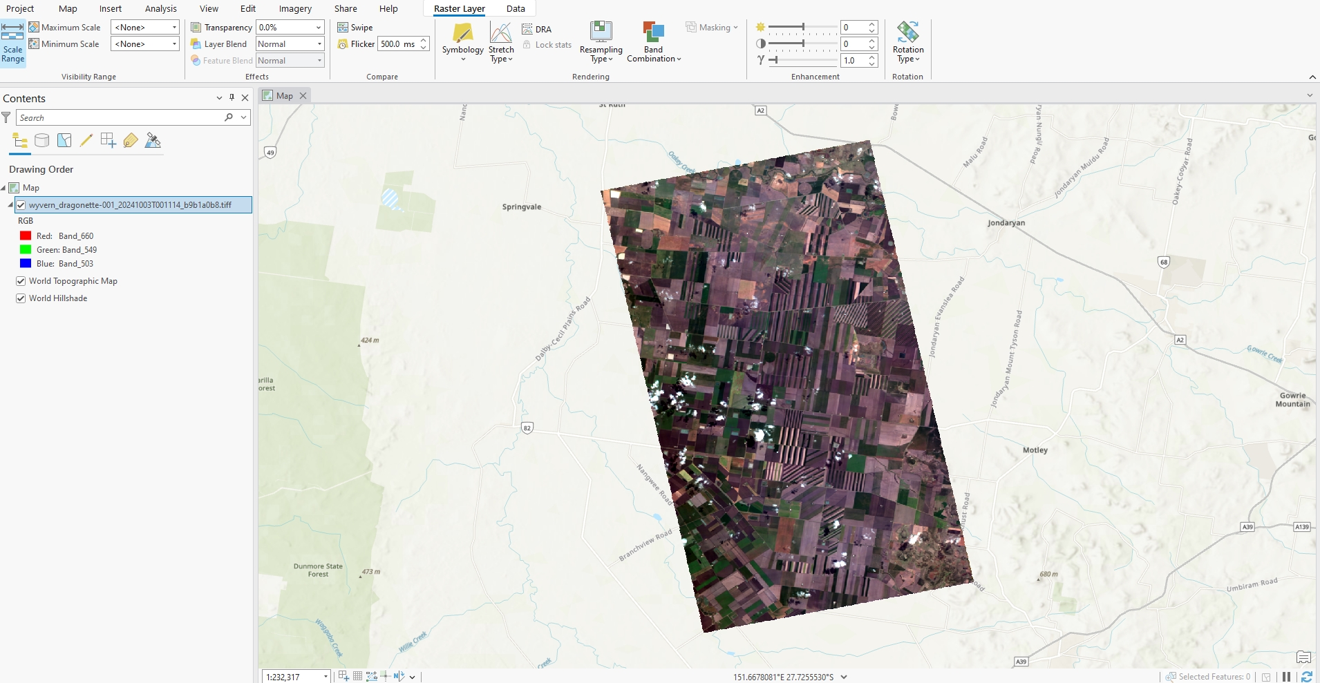Select List By Data Source icon

click(x=42, y=141)
